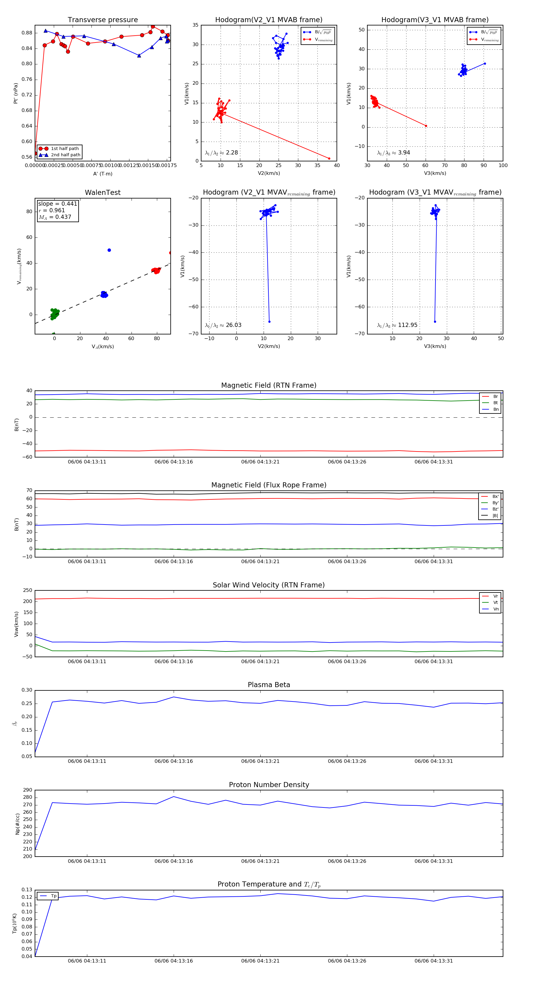Click the 'Hodogram(V3_V1 MVAB frame)' title
The image size is (538, 988).
click(x=435, y=20)
